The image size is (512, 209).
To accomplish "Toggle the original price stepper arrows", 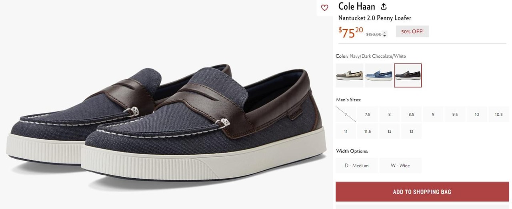I will 385,34.
